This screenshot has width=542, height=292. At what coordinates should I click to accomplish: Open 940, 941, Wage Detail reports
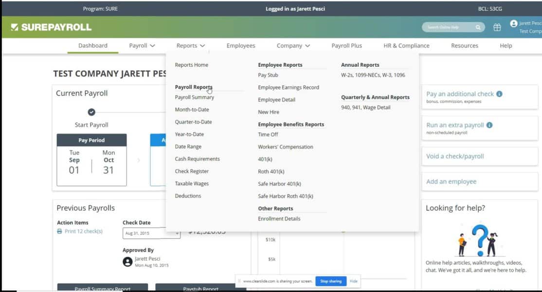click(x=365, y=108)
